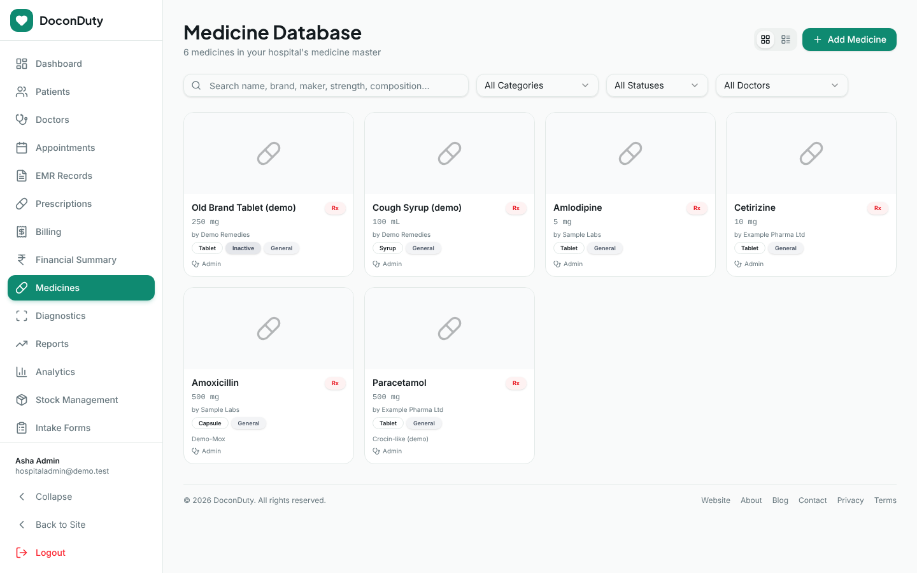Click the Billing receipt icon
The height and width of the screenshot is (573, 917).
[22, 232]
